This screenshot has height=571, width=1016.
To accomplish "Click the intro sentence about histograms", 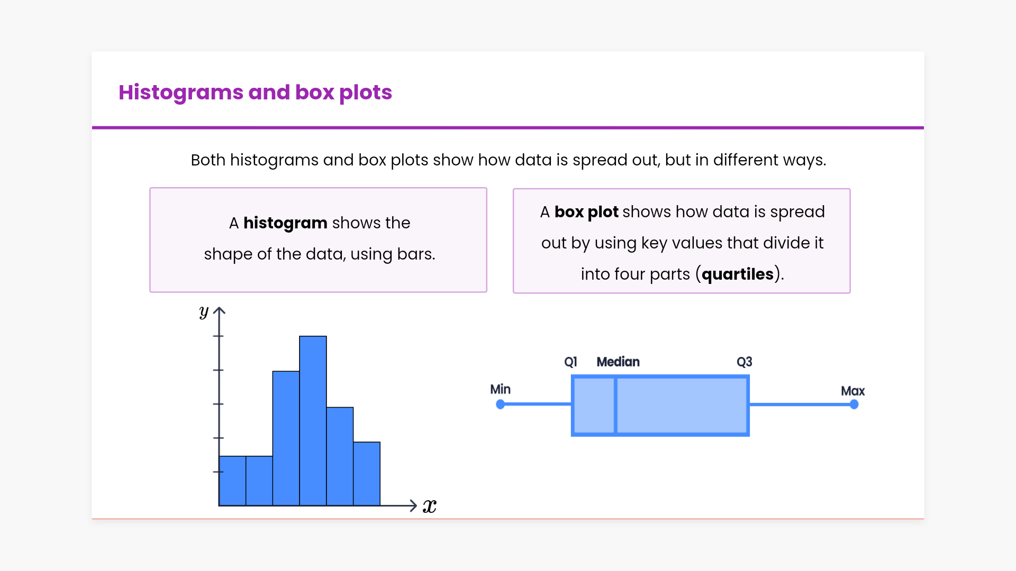I will [508, 160].
